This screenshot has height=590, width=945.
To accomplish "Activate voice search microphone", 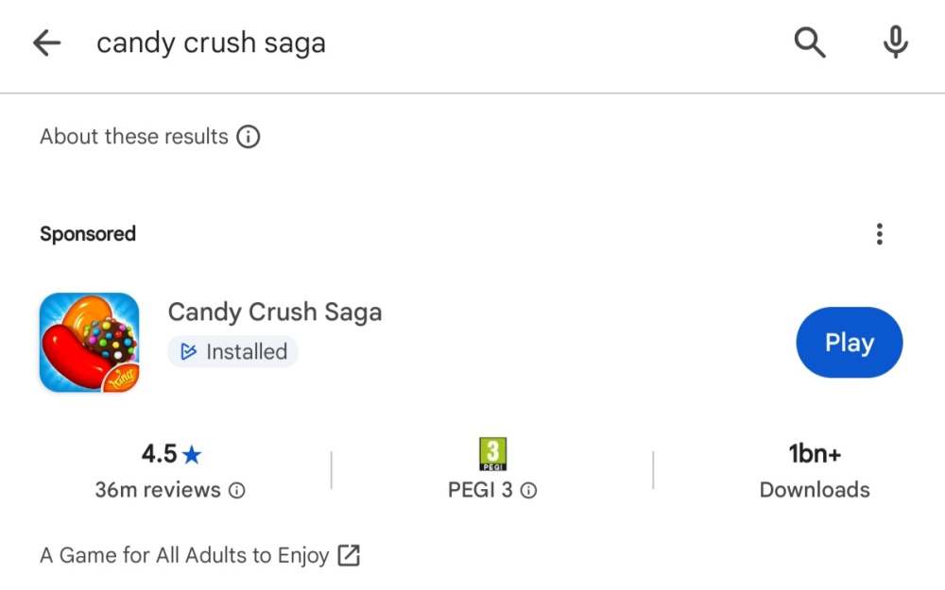I will [895, 42].
